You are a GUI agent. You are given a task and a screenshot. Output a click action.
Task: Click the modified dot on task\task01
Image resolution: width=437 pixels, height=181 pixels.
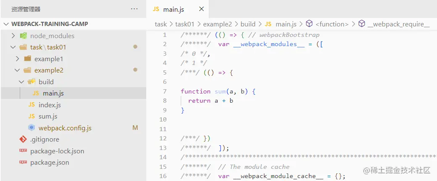tap(135, 47)
